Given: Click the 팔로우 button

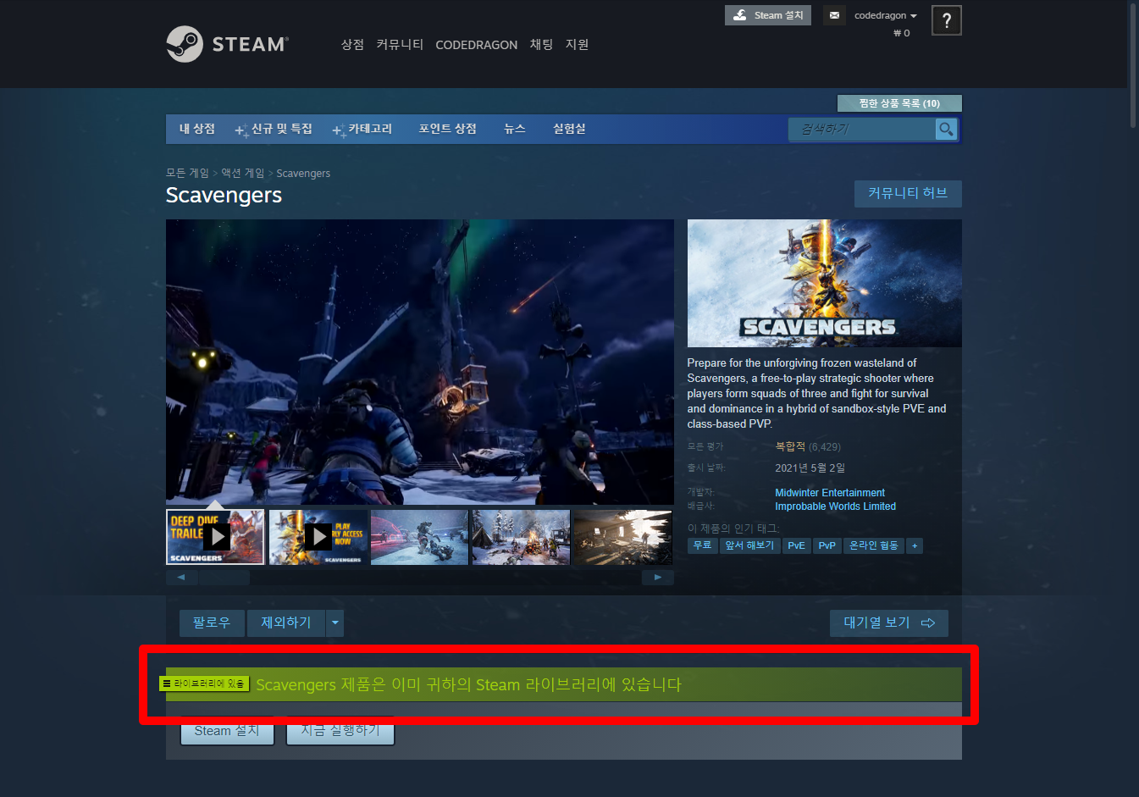Looking at the screenshot, I should pos(212,623).
